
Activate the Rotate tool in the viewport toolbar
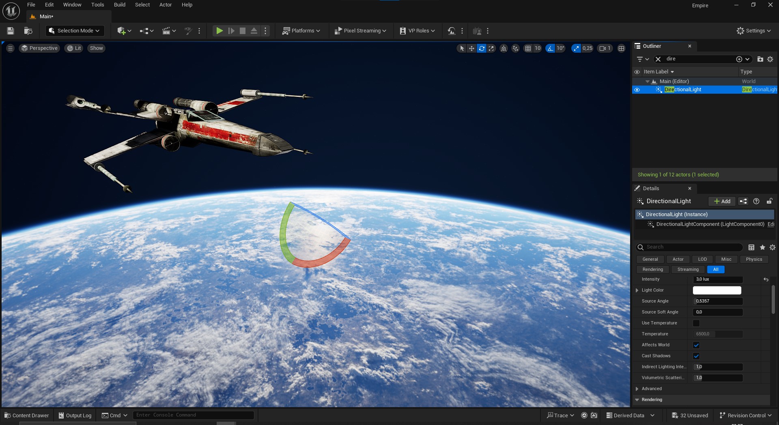coord(482,48)
